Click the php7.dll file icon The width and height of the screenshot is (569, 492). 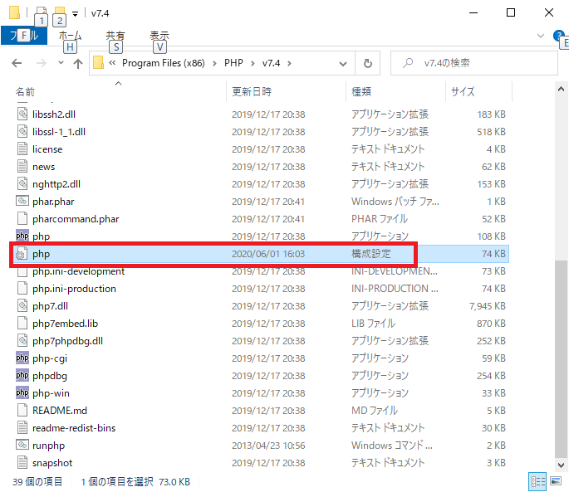(22, 305)
